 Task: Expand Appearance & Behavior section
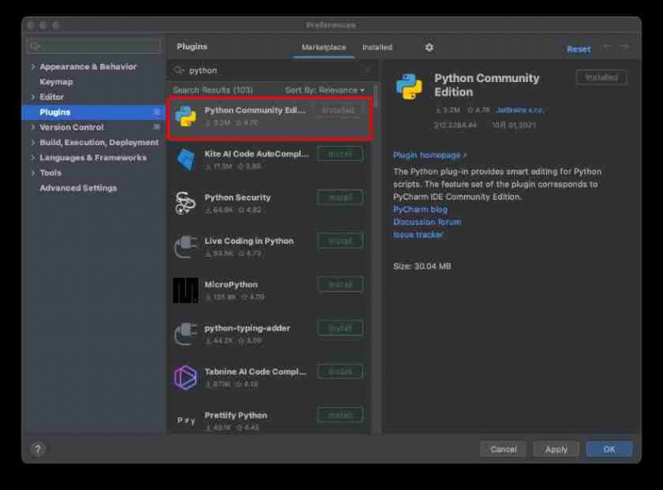tap(33, 67)
